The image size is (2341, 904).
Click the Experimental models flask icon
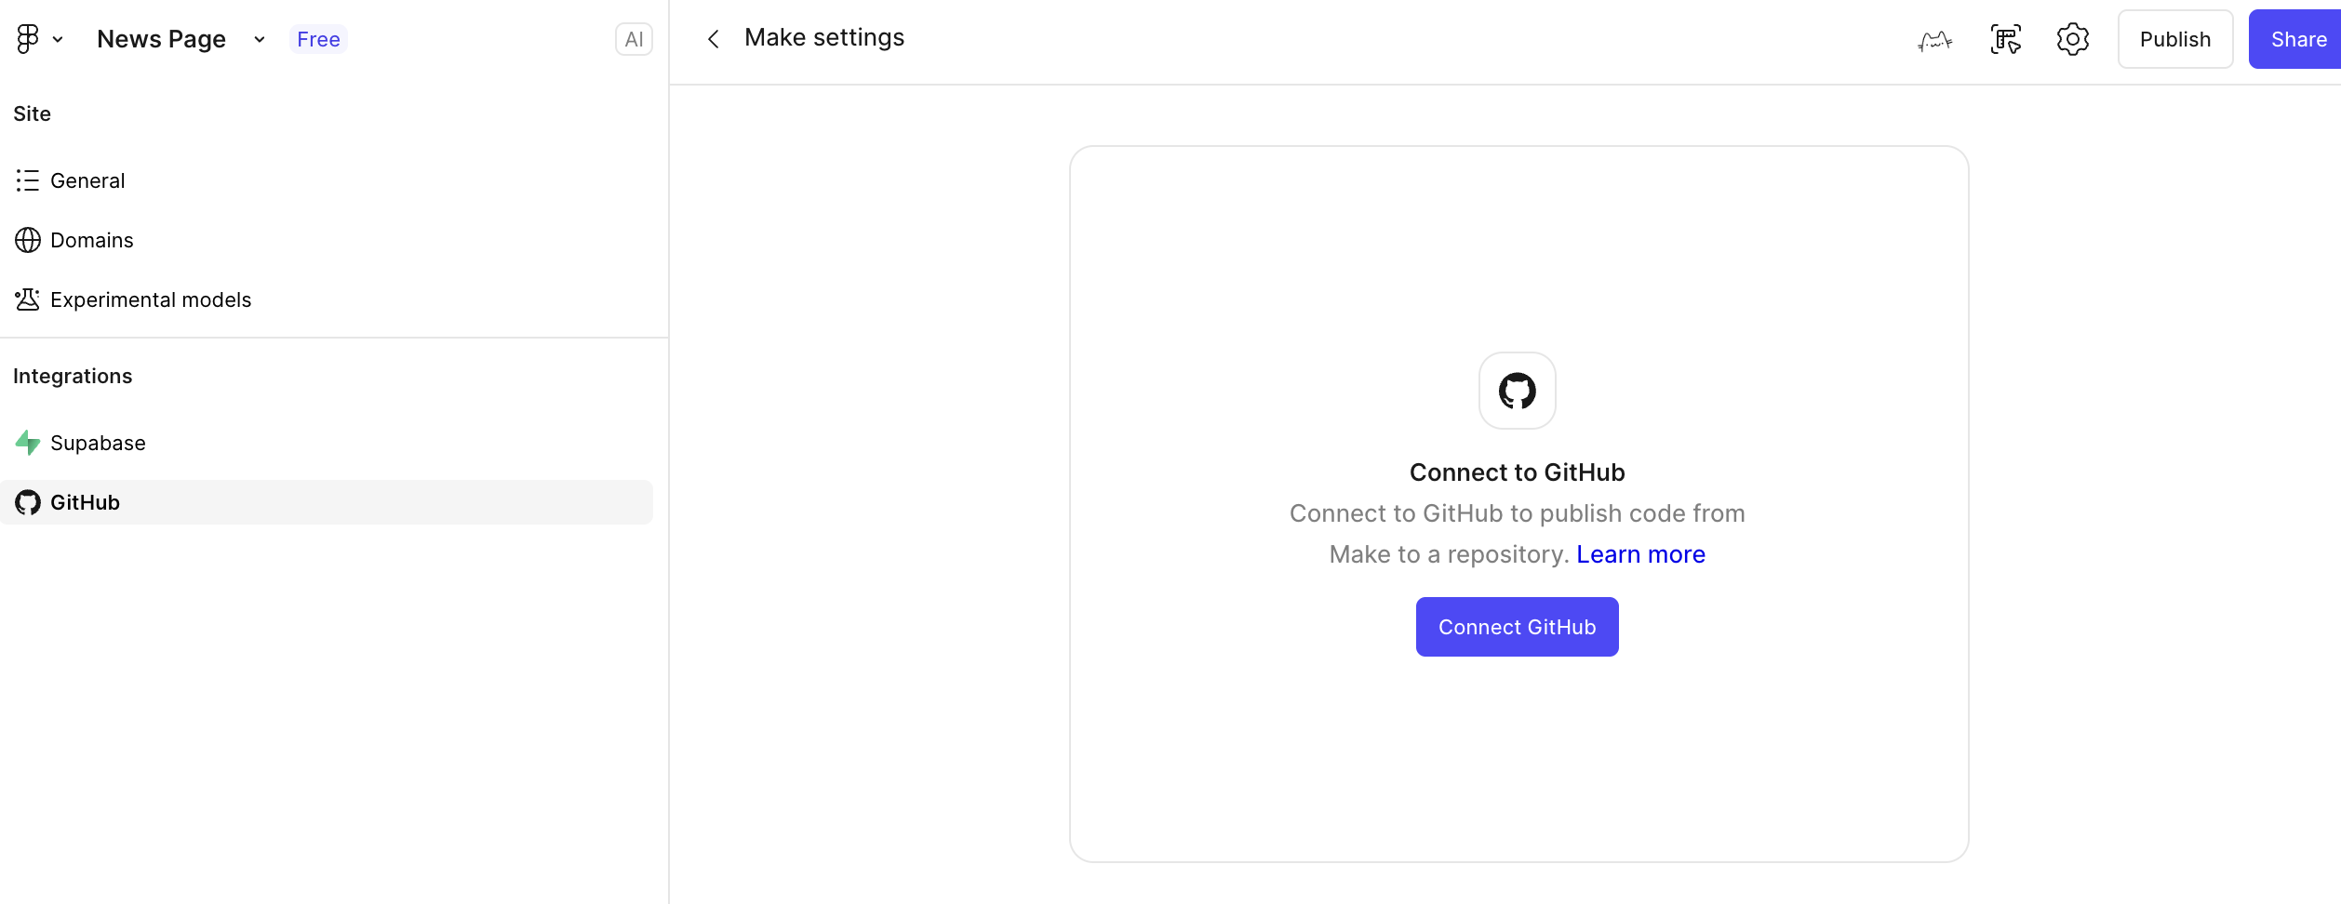point(28,299)
